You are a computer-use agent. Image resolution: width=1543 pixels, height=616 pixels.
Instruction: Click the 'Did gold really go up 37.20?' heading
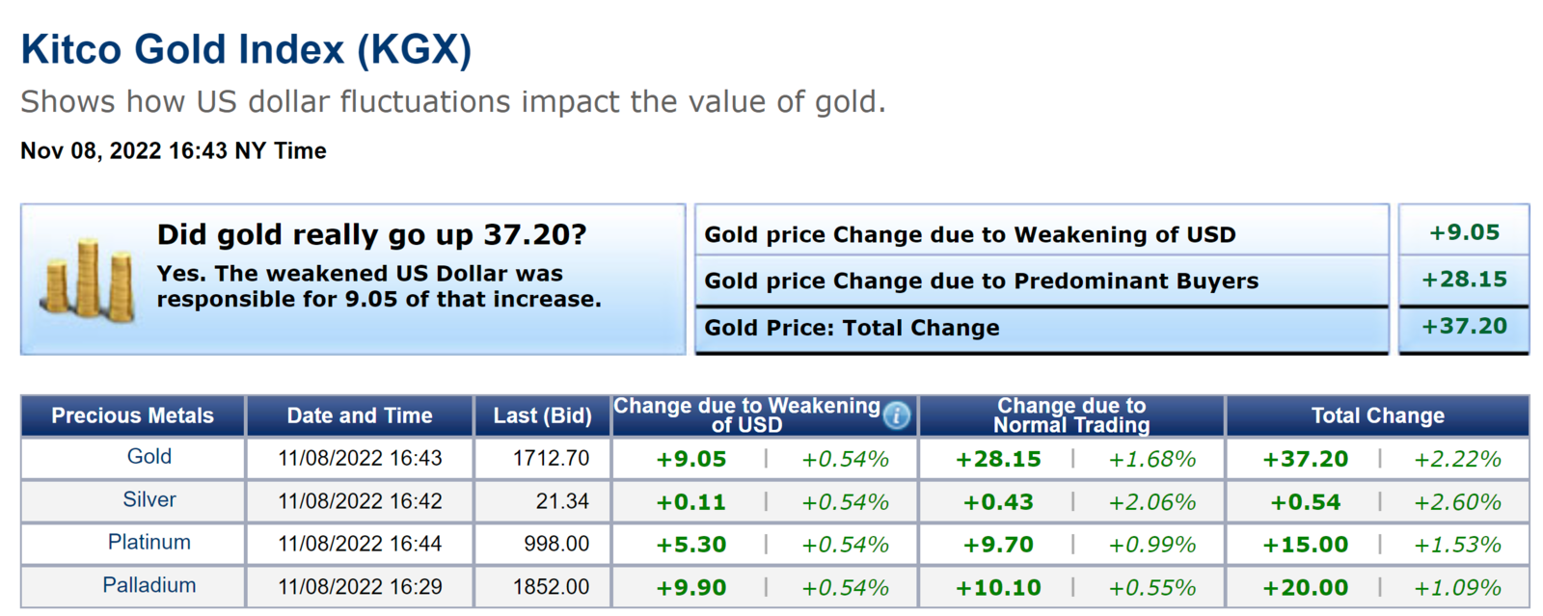coord(371,235)
